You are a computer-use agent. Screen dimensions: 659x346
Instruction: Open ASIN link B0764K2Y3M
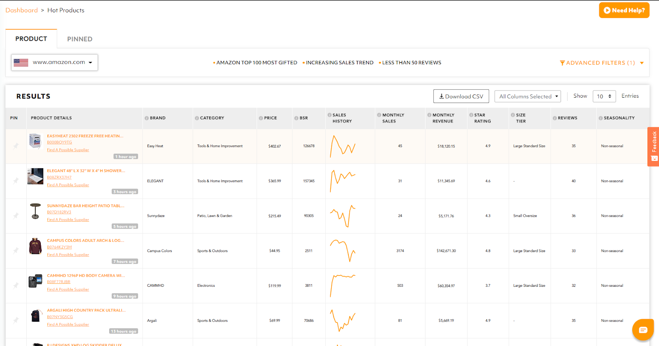tap(59, 247)
